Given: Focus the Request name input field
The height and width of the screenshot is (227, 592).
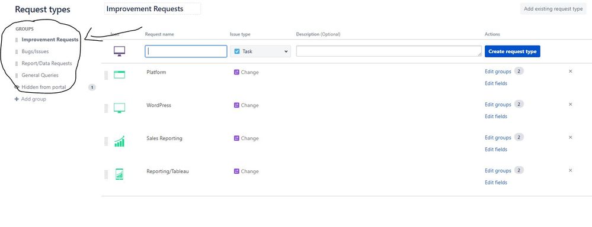Looking at the screenshot, I should [x=185, y=51].
